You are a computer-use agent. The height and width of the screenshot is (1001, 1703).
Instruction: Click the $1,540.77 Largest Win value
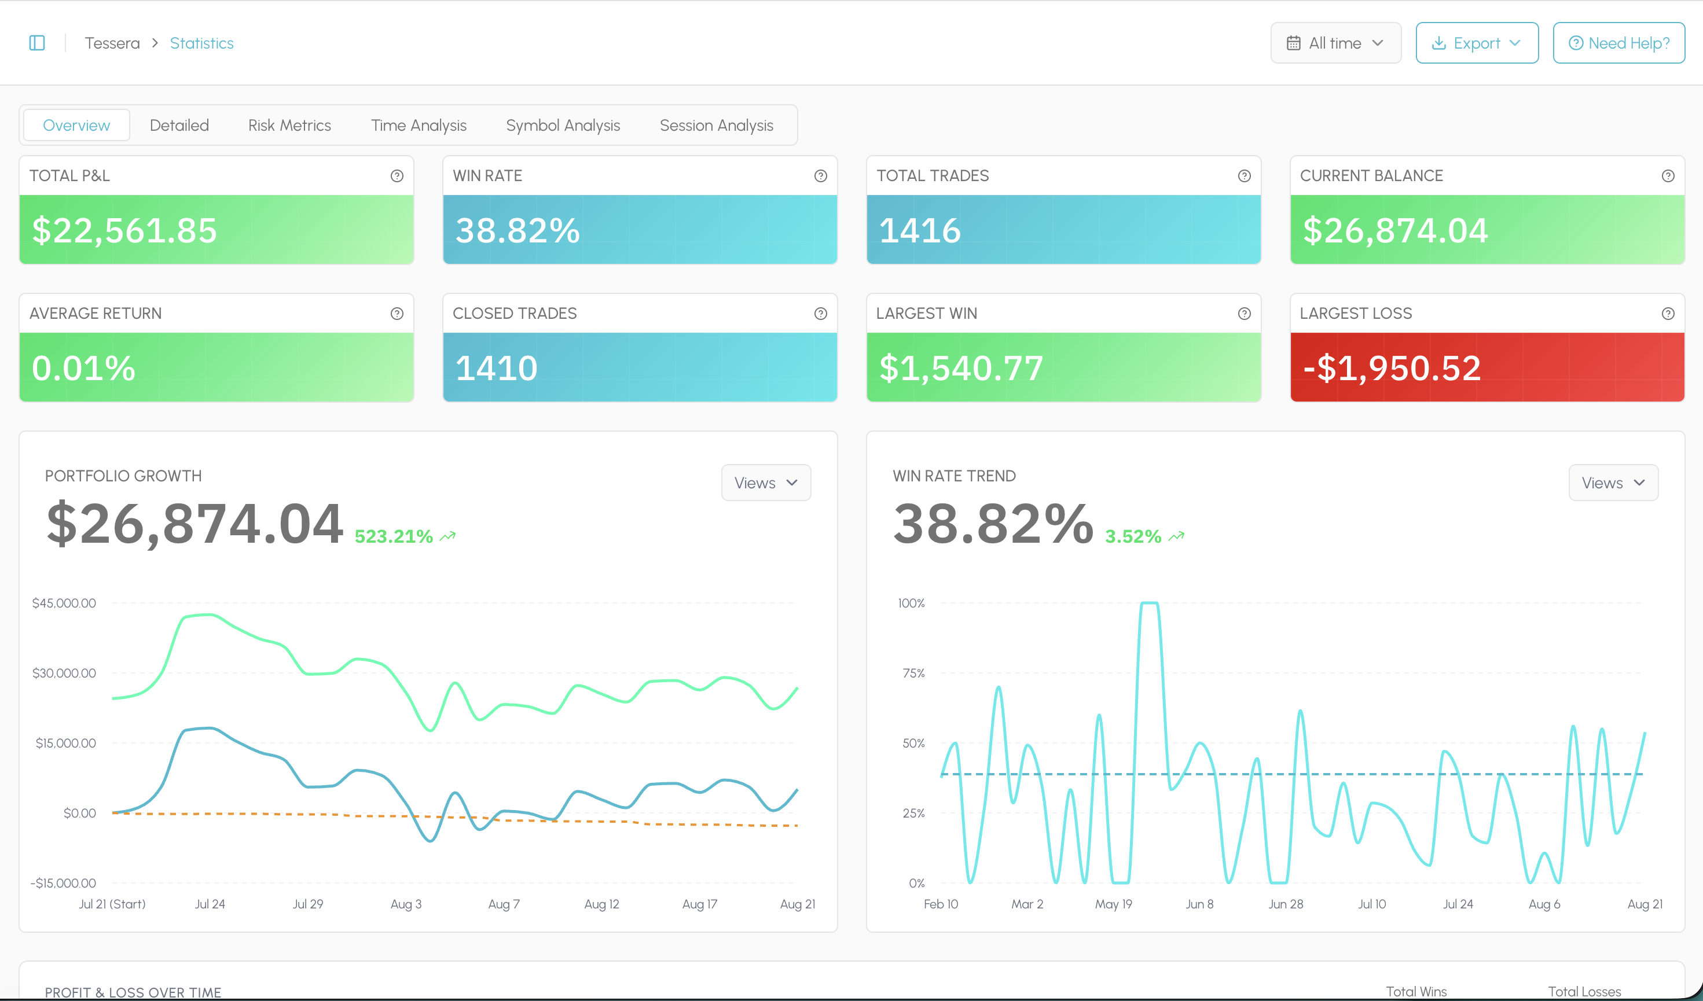(x=961, y=368)
